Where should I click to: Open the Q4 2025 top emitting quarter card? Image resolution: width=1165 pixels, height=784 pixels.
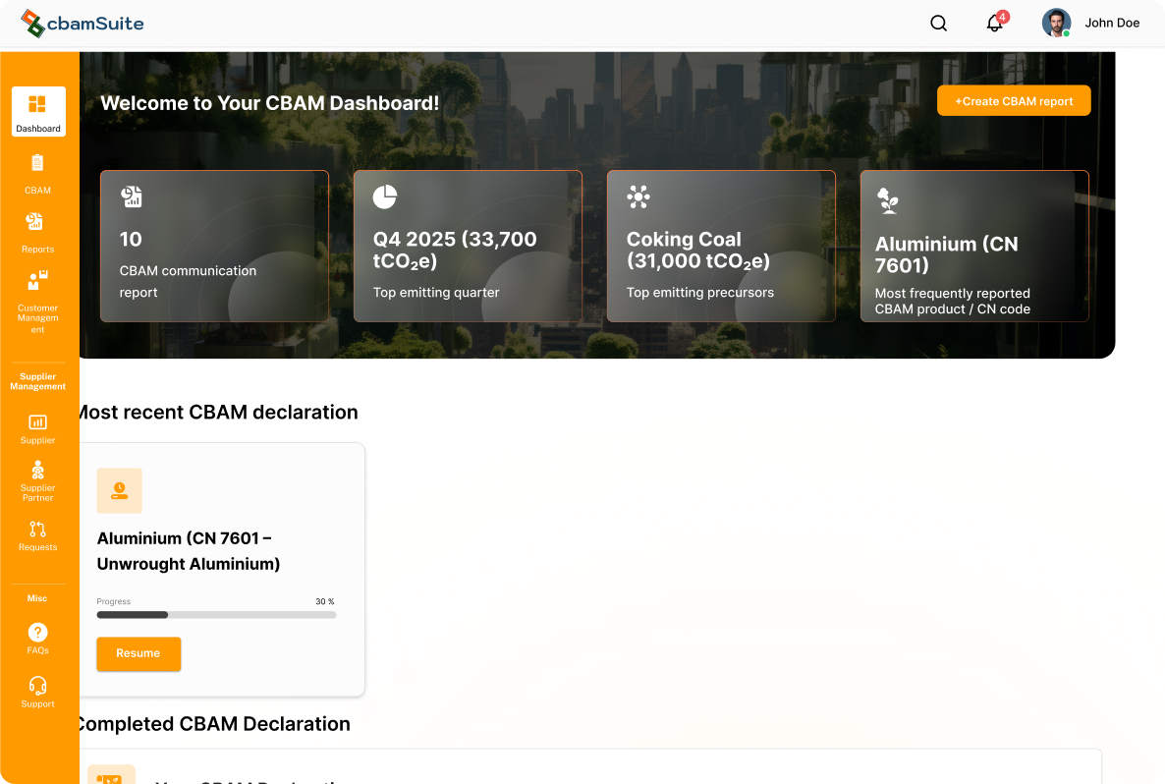[x=469, y=246]
